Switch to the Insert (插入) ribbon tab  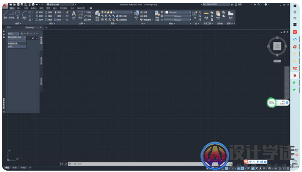[19, 8]
